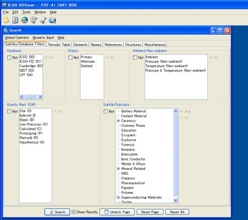This screenshot has width=248, height=220.
Task: Open the Tools menu
Action: tap(26, 12)
